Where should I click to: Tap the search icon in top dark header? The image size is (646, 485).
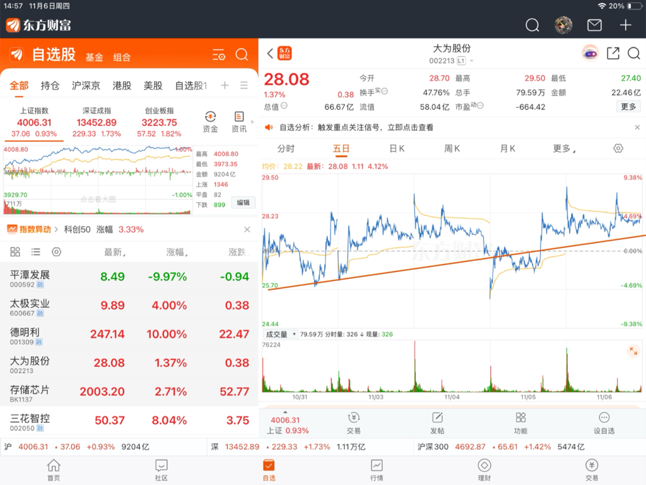coord(532,25)
